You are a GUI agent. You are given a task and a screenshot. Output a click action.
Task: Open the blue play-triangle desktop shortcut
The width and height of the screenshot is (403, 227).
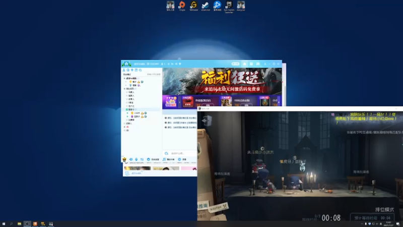click(x=217, y=6)
